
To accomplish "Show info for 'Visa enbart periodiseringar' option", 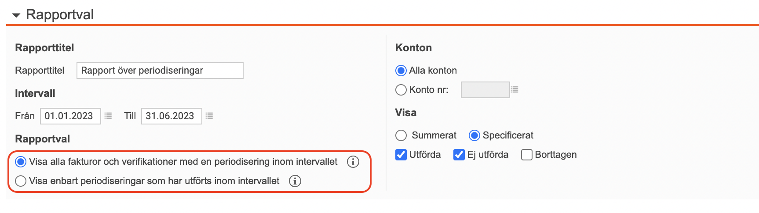I will [x=295, y=181].
